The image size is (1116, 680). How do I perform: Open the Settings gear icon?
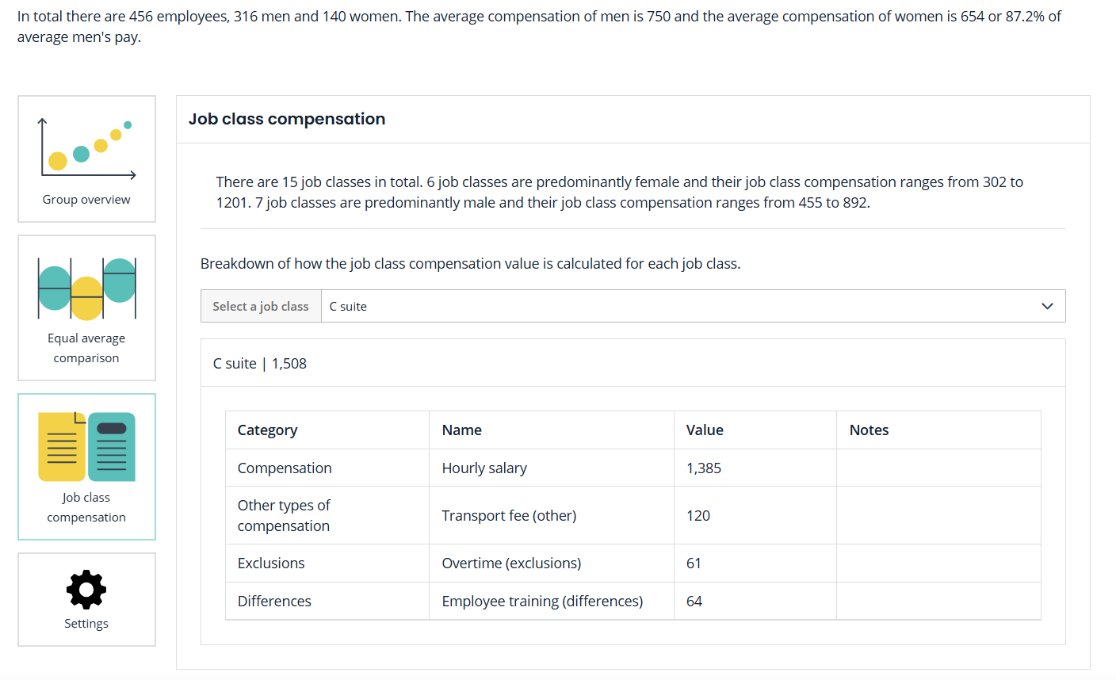point(86,589)
